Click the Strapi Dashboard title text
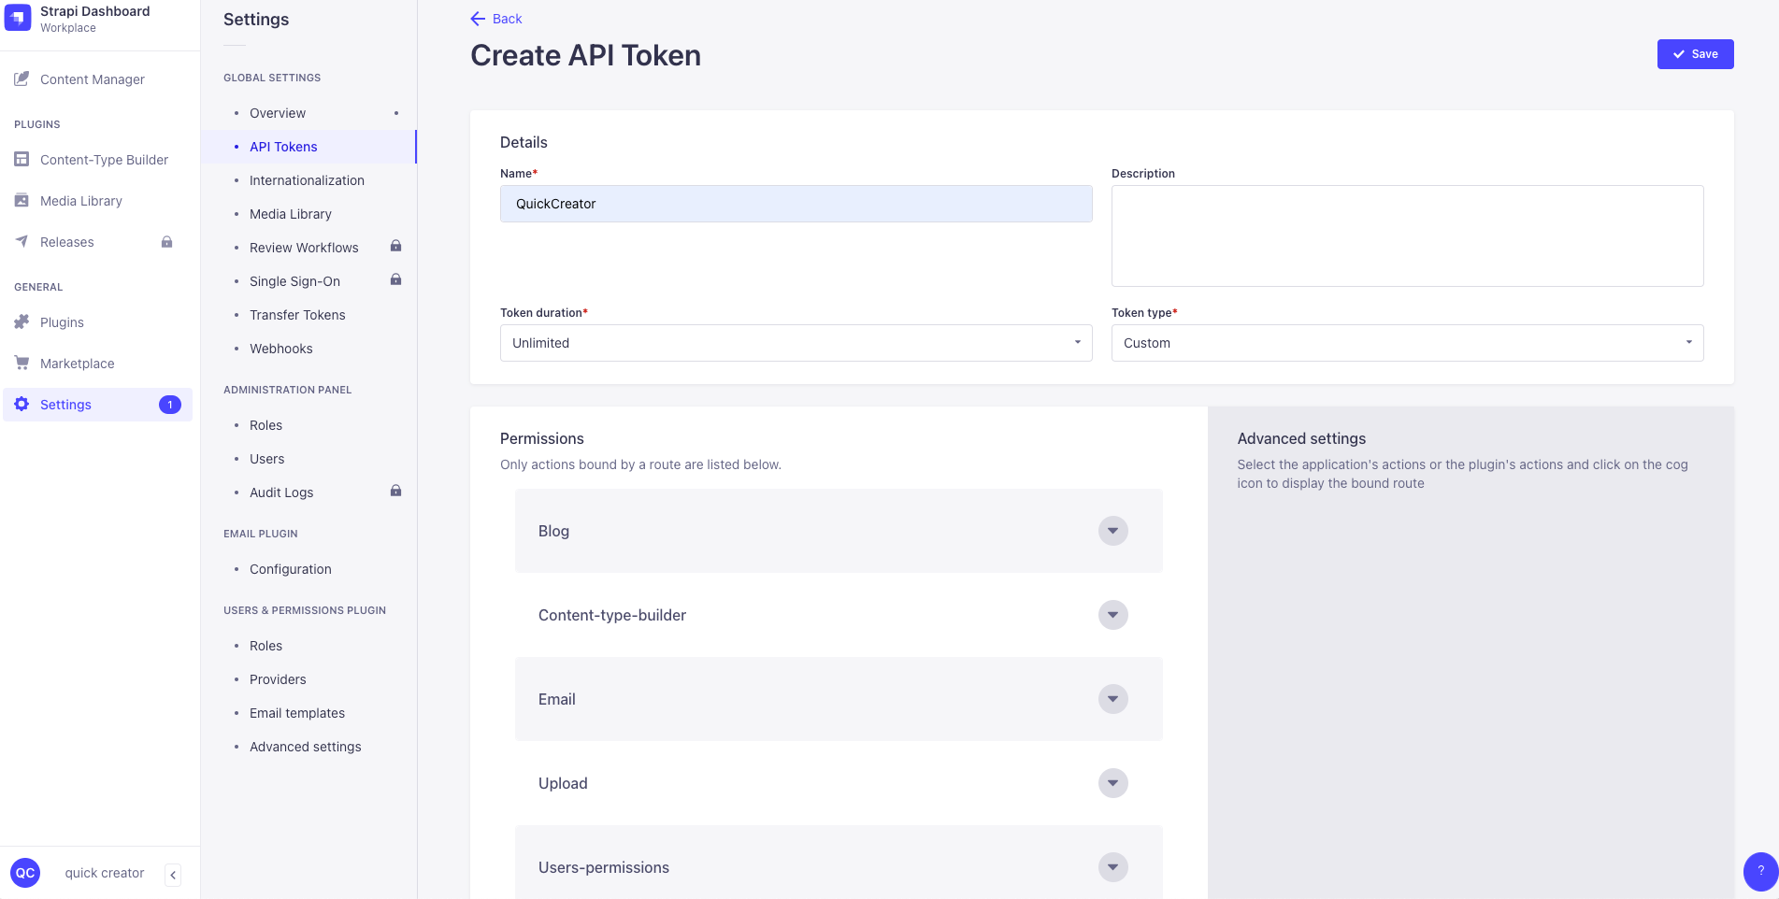This screenshot has height=899, width=1779. [95, 11]
